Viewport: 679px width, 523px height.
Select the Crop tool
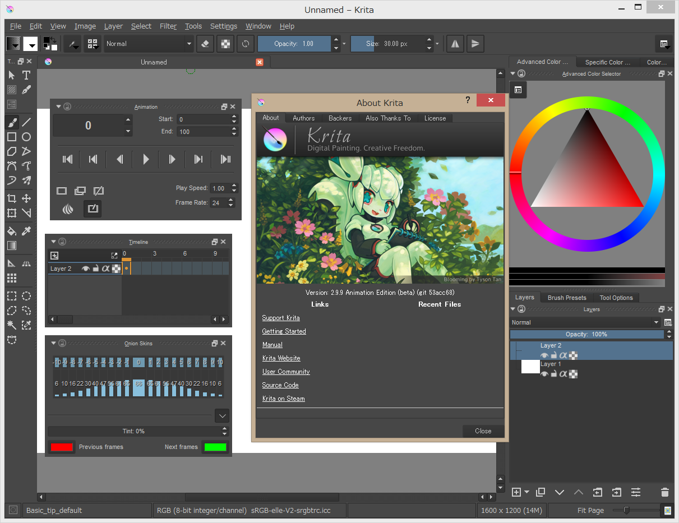11,198
